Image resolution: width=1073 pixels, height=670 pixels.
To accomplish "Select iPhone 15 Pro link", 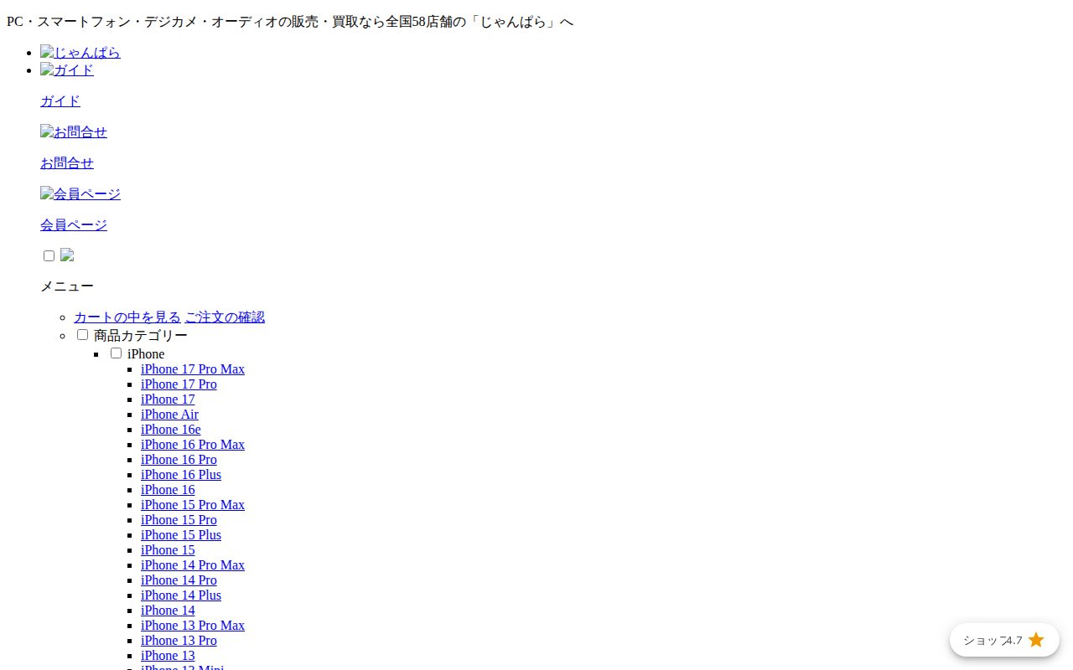I will [x=179, y=520].
